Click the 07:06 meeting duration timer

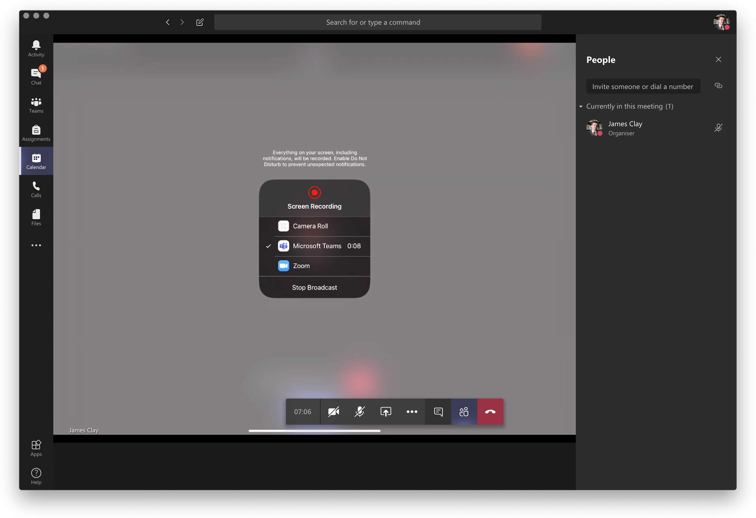303,411
